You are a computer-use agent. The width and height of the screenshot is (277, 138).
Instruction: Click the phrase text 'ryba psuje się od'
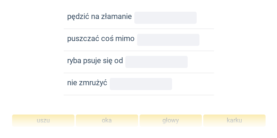click(x=95, y=61)
